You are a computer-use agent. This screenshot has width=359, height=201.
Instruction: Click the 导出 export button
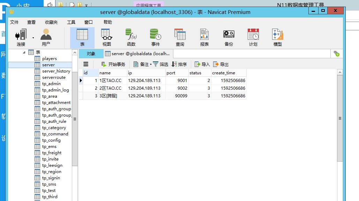pyautogui.click(x=221, y=64)
